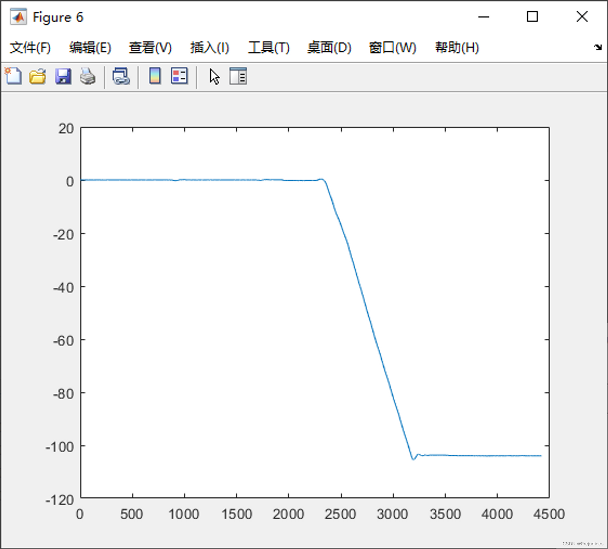The width and height of the screenshot is (608, 549).
Task: Open the 工具(T) menu
Action: [269, 47]
